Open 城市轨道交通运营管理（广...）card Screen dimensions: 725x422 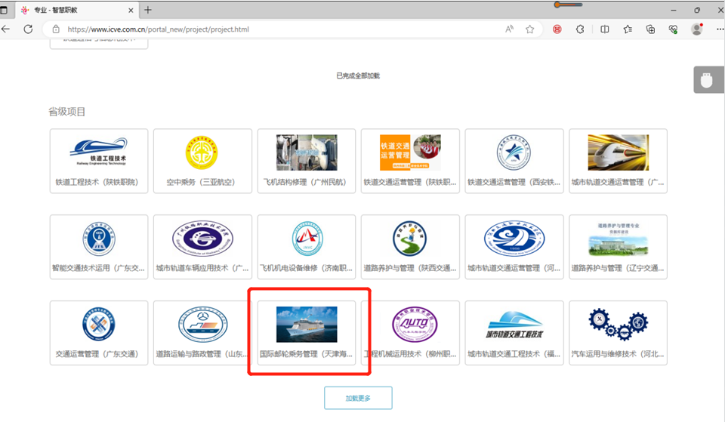click(x=619, y=161)
